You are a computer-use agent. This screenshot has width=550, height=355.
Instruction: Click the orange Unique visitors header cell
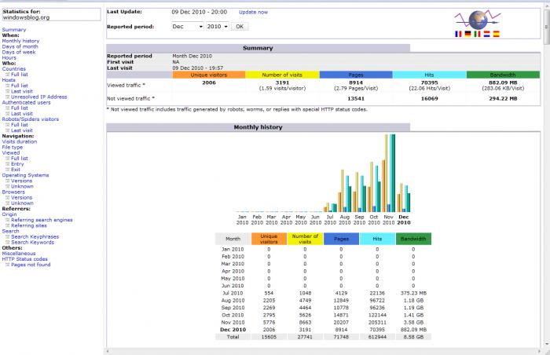pyautogui.click(x=208, y=75)
